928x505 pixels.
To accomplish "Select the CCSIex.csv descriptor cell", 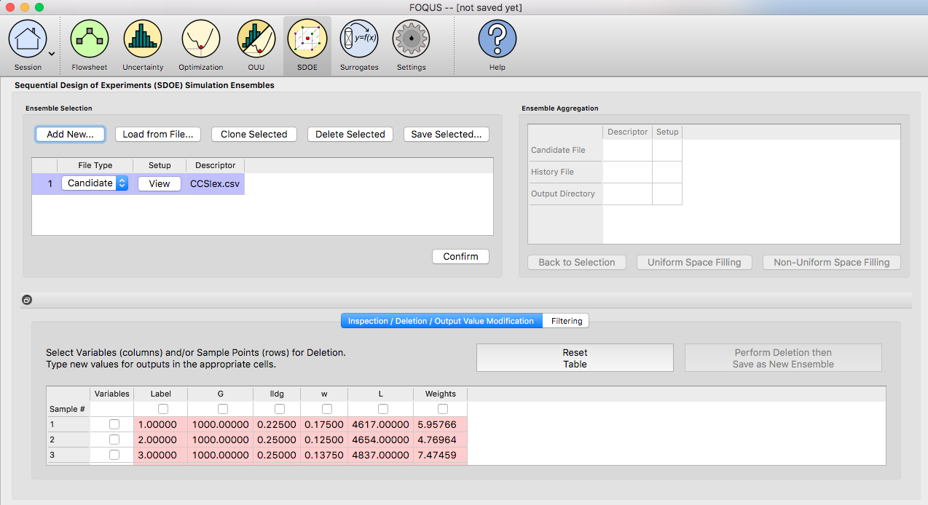I will click(215, 183).
